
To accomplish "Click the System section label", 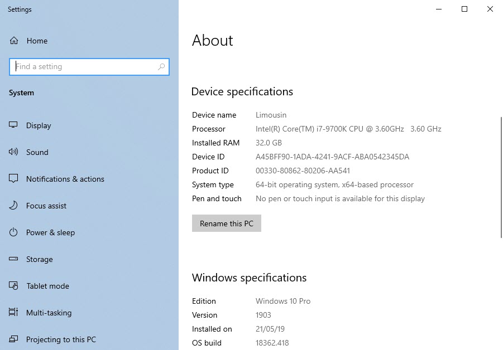I will coord(21,93).
